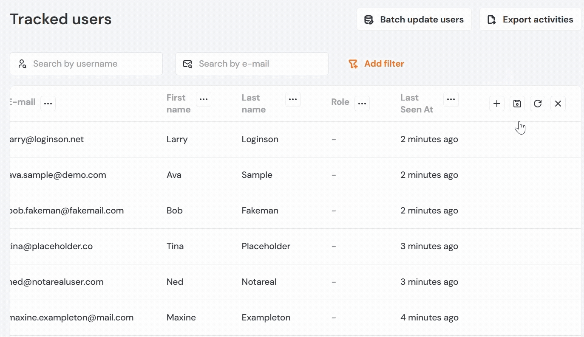Click the X icon in table toolbar
This screenshot has height=337, width=584.
click(x=558, y=104)
